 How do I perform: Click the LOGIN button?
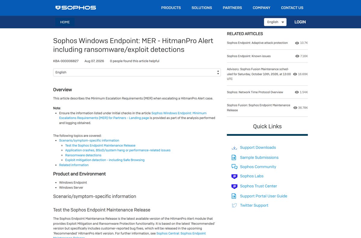pyautogui.click(x=300, y=22)
